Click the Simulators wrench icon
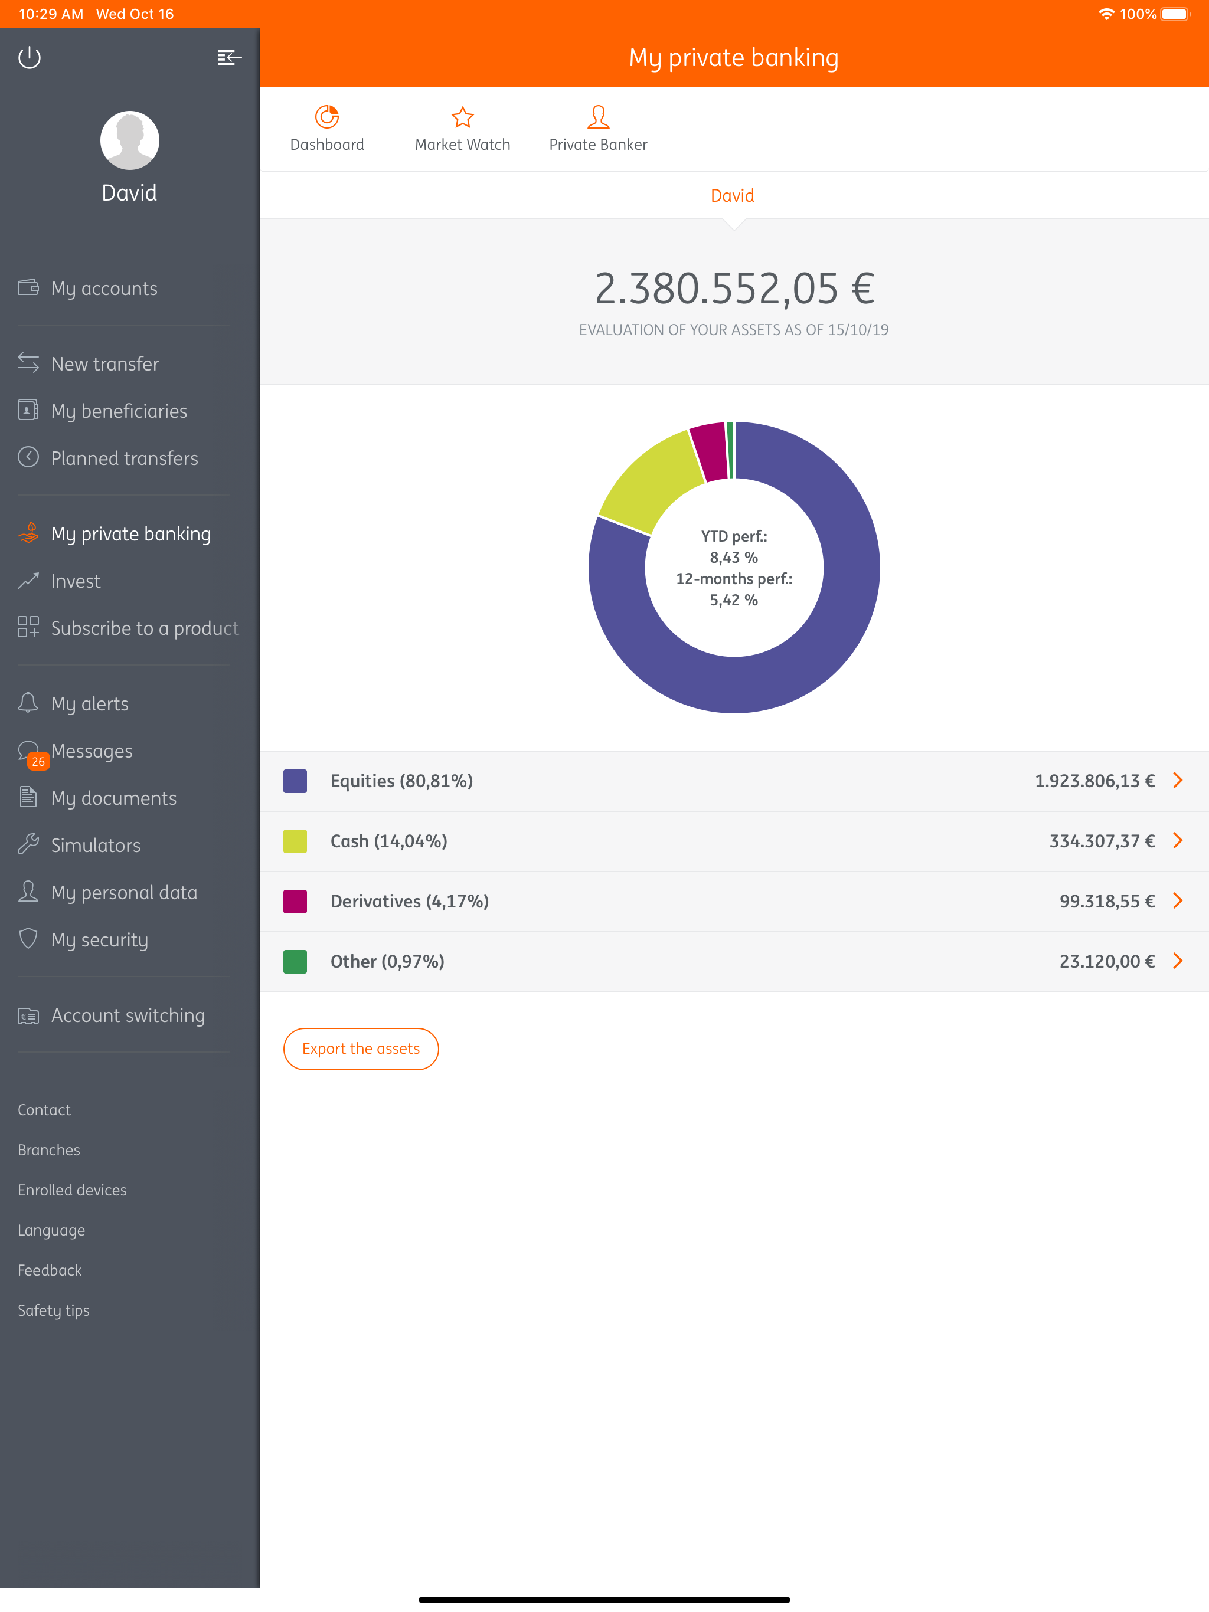Screen dimensions: 1209x1612 (x=28, y=844)
